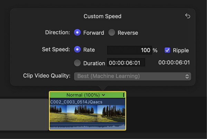The image size is (207, 139).
Task: Click the Rate percentage field showing 100
Action: 129,50
